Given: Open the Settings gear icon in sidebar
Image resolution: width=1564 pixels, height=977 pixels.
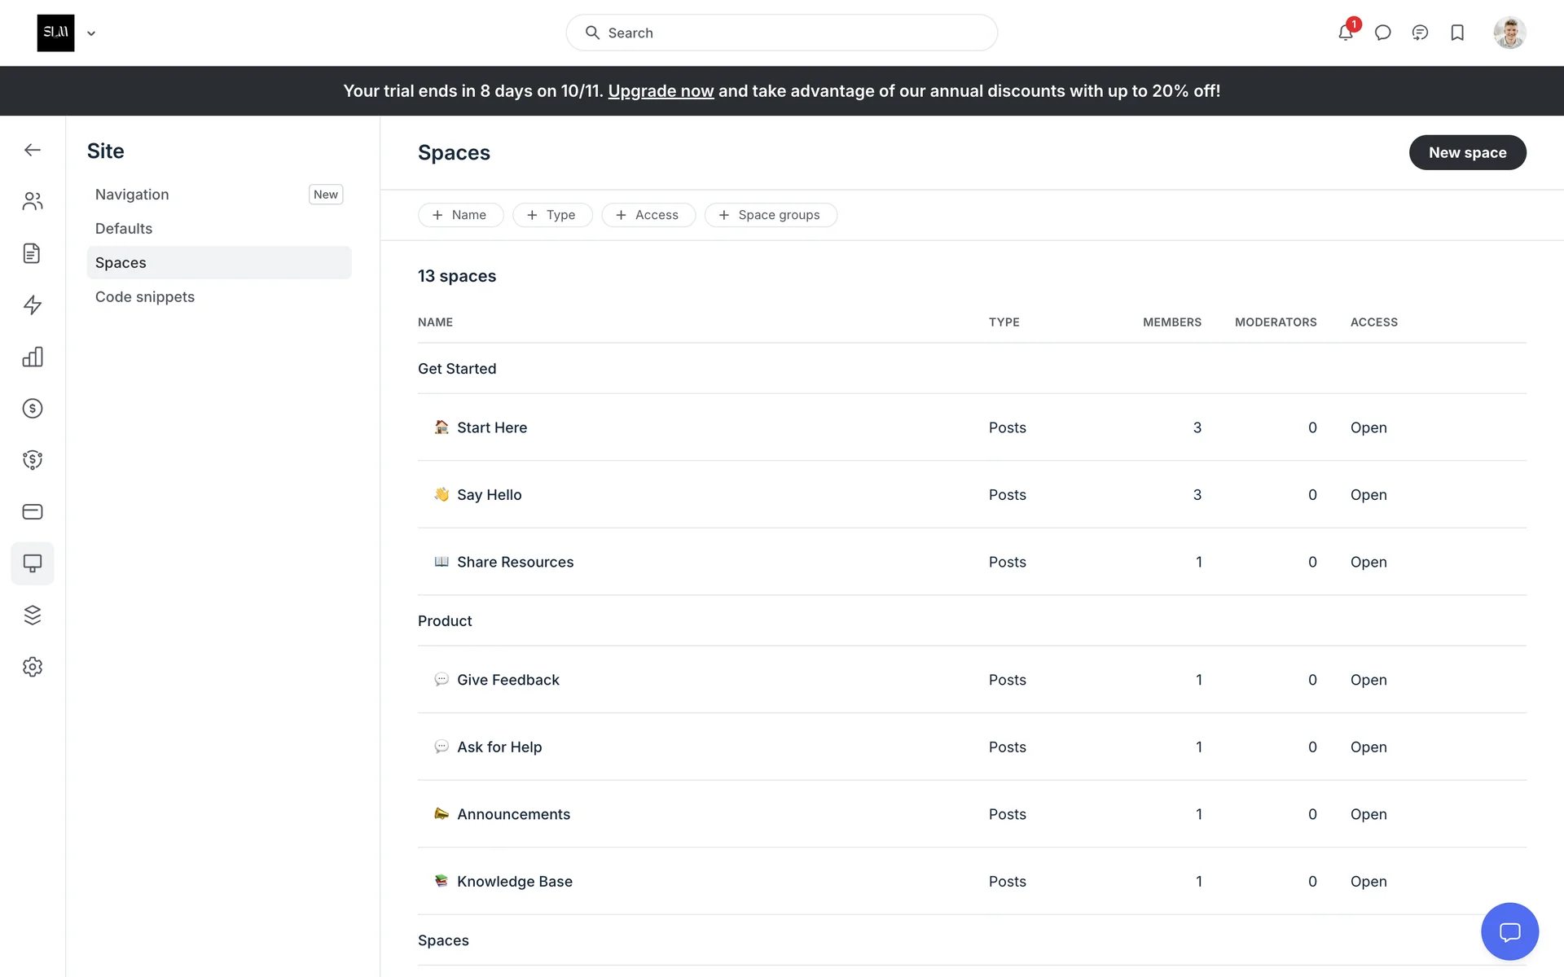Looking at the screenshot, I should pyautogui.click(x=33, y=667).
